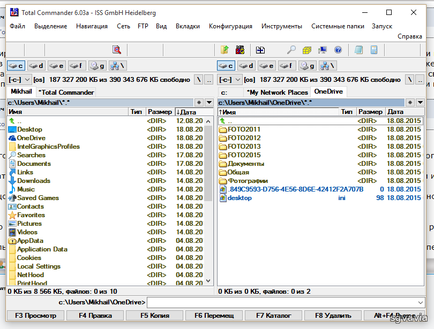
Task: Expand the command line history dropdown
Action: [421, 302]
